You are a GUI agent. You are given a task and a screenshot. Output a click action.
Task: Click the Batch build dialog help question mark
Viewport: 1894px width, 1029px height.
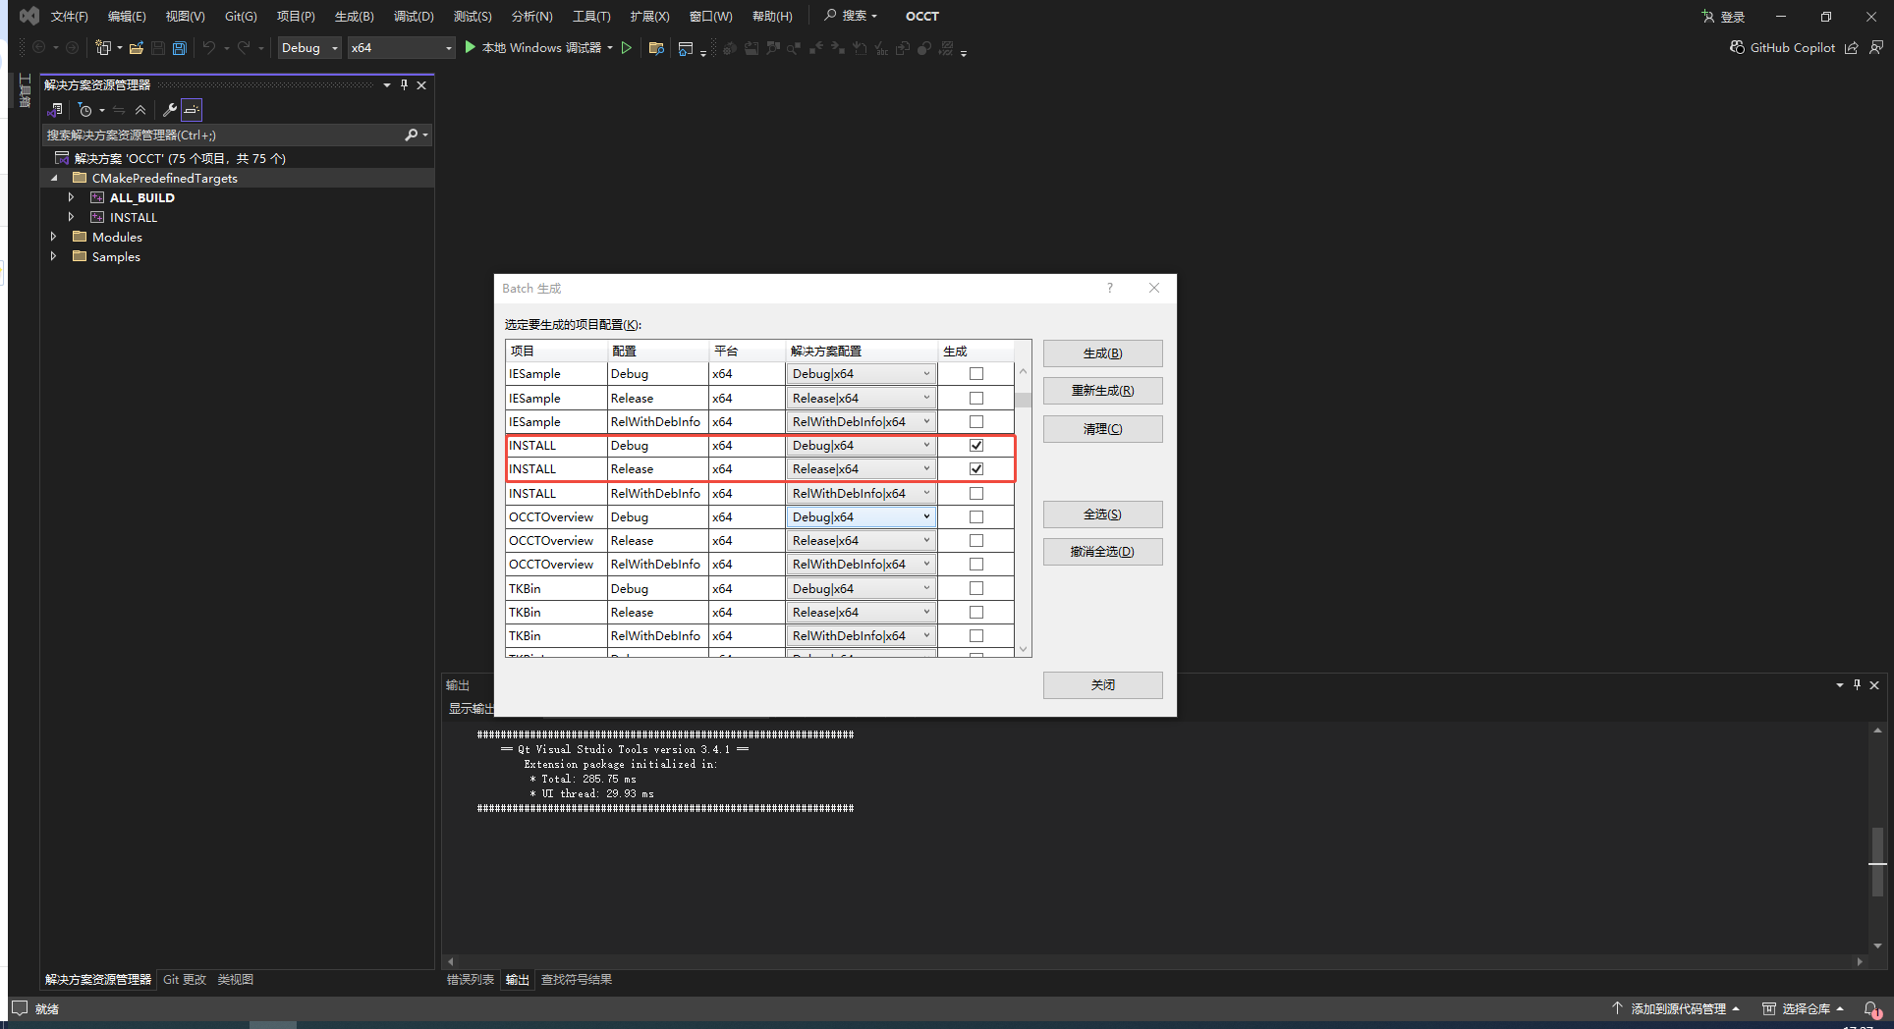[x=1110, y=288]
